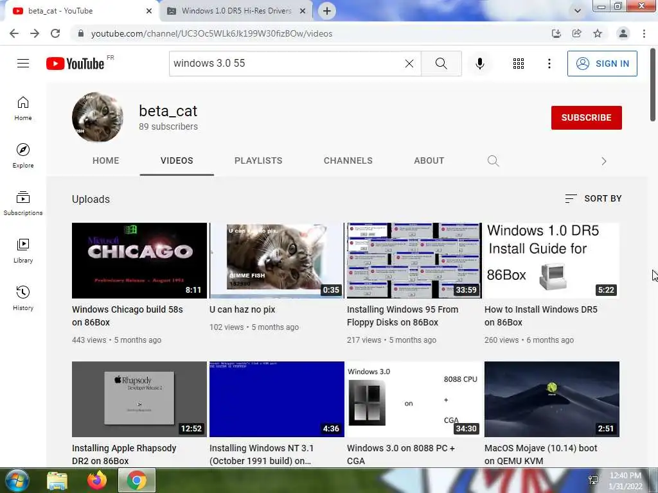The height and width of the screenshot is (493, 658).
Task: Open History in the sidebar
Action: 23,298
